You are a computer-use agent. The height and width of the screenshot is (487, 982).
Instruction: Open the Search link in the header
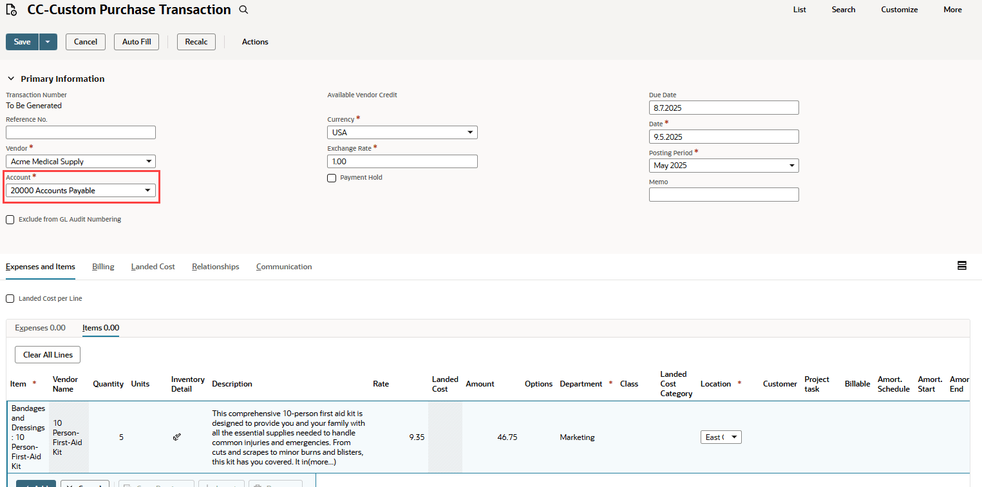pos(844,10)
